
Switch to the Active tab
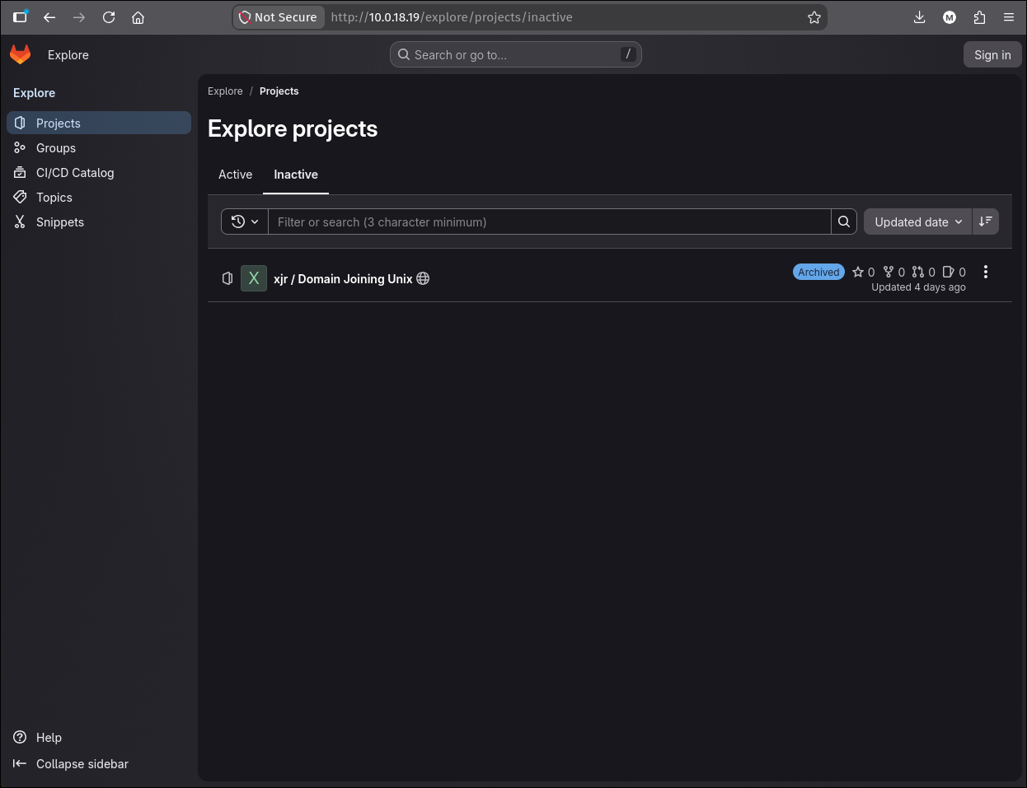click(x=235, y=175)
